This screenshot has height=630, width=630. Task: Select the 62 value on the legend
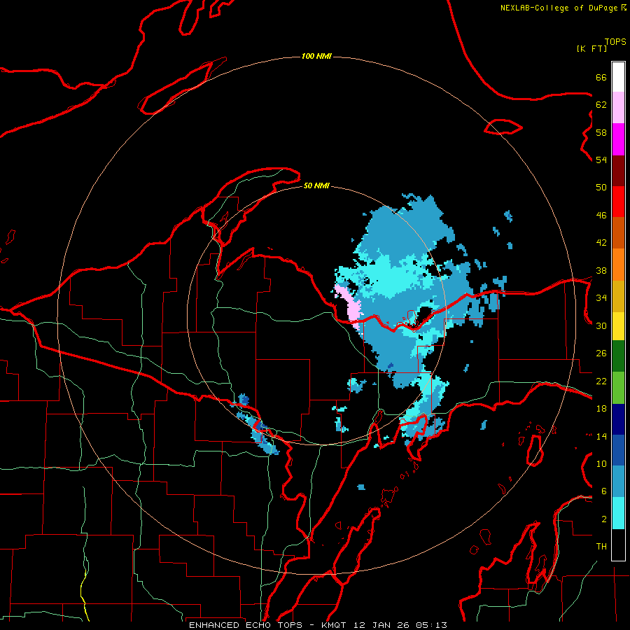[601, 105]
